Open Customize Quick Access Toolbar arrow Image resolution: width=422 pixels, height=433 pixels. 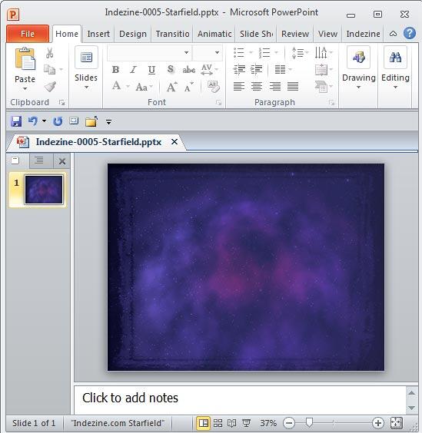point(108,121)
